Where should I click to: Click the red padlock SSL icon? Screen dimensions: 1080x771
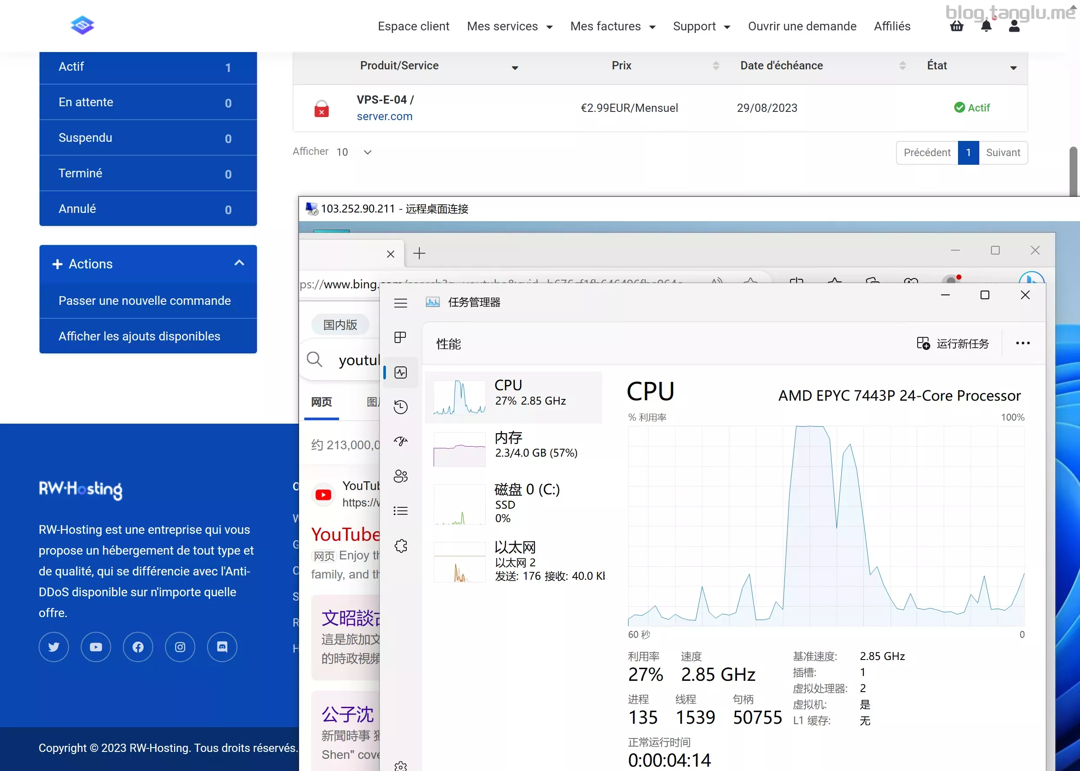click(322, 109)
